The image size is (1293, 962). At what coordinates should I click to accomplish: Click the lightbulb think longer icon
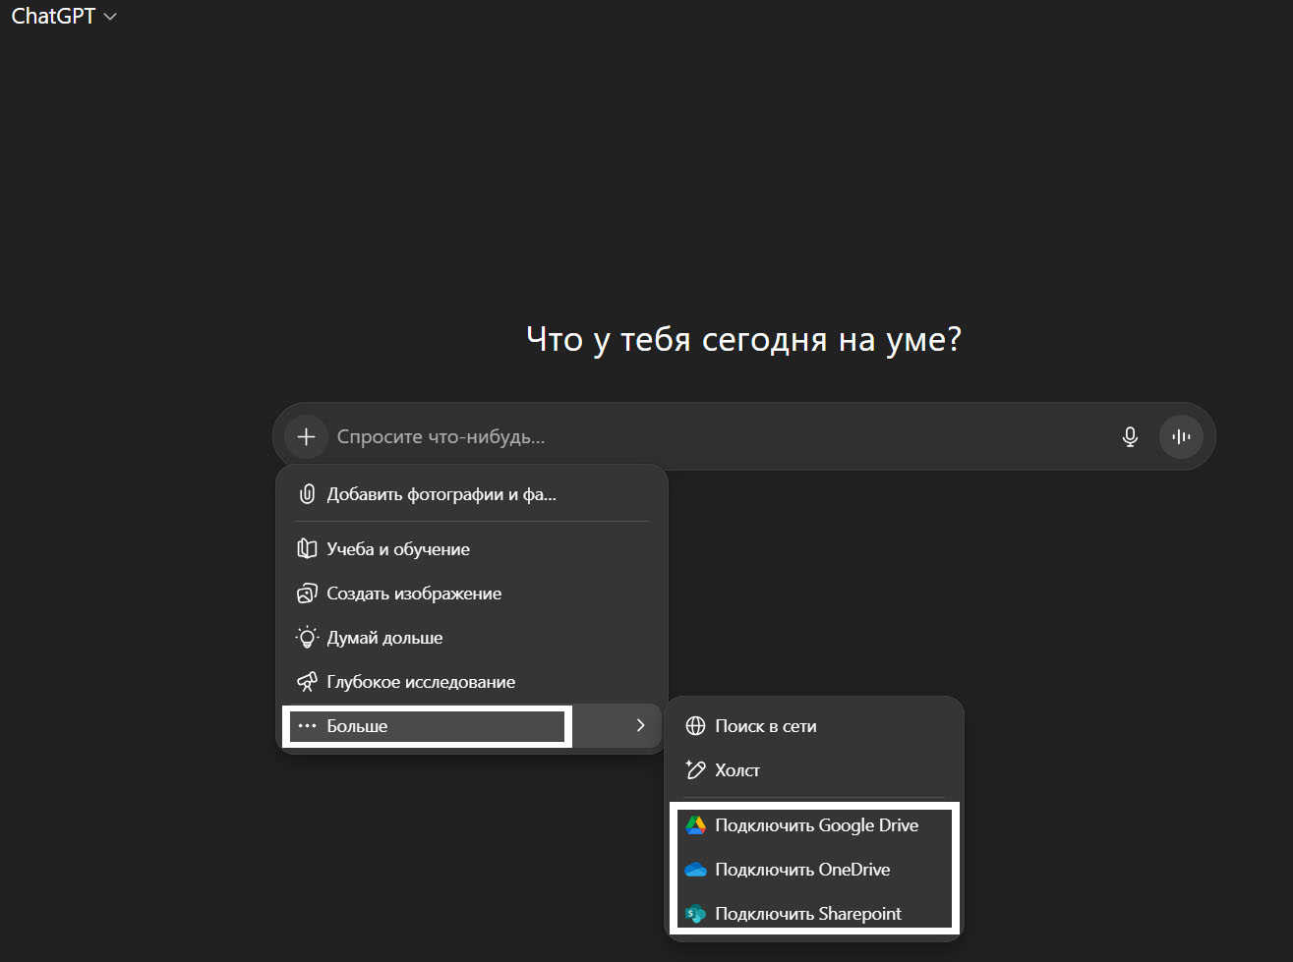point(307,638)
